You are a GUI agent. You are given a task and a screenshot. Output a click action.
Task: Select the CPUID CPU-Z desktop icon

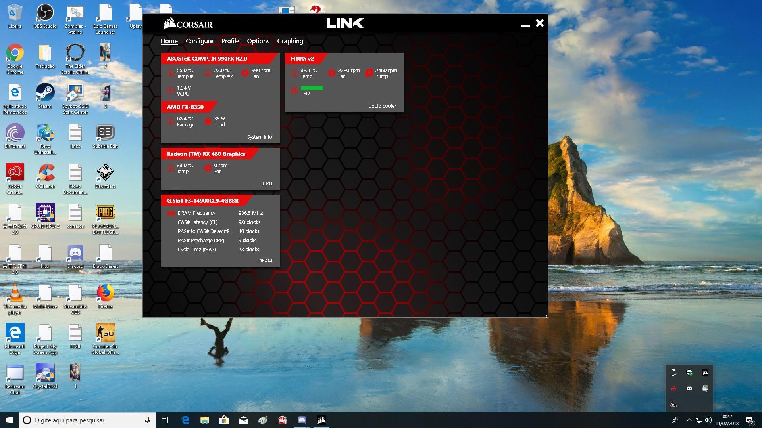pos(45,216)
